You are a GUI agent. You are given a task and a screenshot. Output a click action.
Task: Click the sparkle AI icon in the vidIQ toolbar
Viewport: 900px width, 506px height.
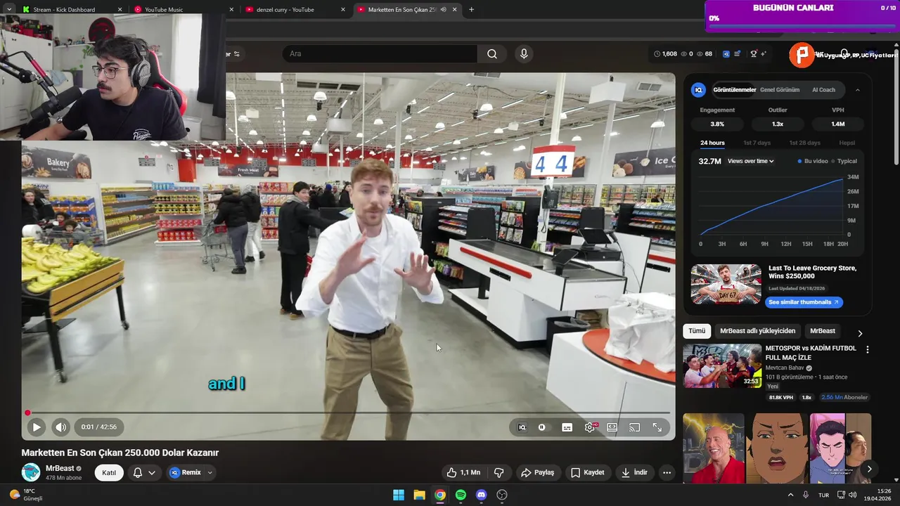tap(764, 54)
